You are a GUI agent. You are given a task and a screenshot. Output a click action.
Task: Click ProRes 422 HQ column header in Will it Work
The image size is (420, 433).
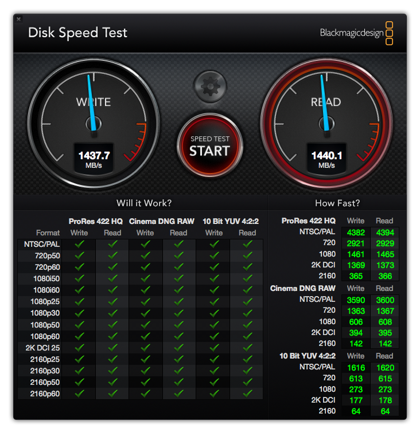96,222
